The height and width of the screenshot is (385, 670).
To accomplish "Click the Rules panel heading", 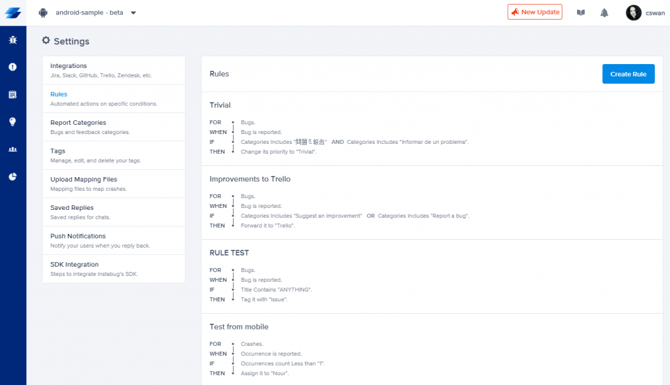I will pos(219,74).
